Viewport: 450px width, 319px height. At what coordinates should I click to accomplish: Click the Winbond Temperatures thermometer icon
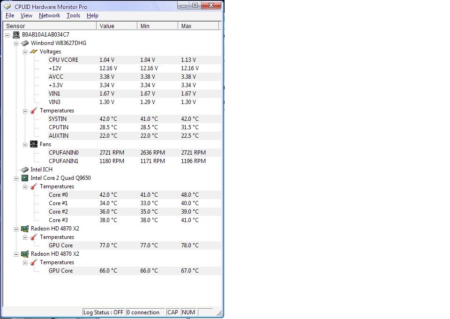point(34,111)
